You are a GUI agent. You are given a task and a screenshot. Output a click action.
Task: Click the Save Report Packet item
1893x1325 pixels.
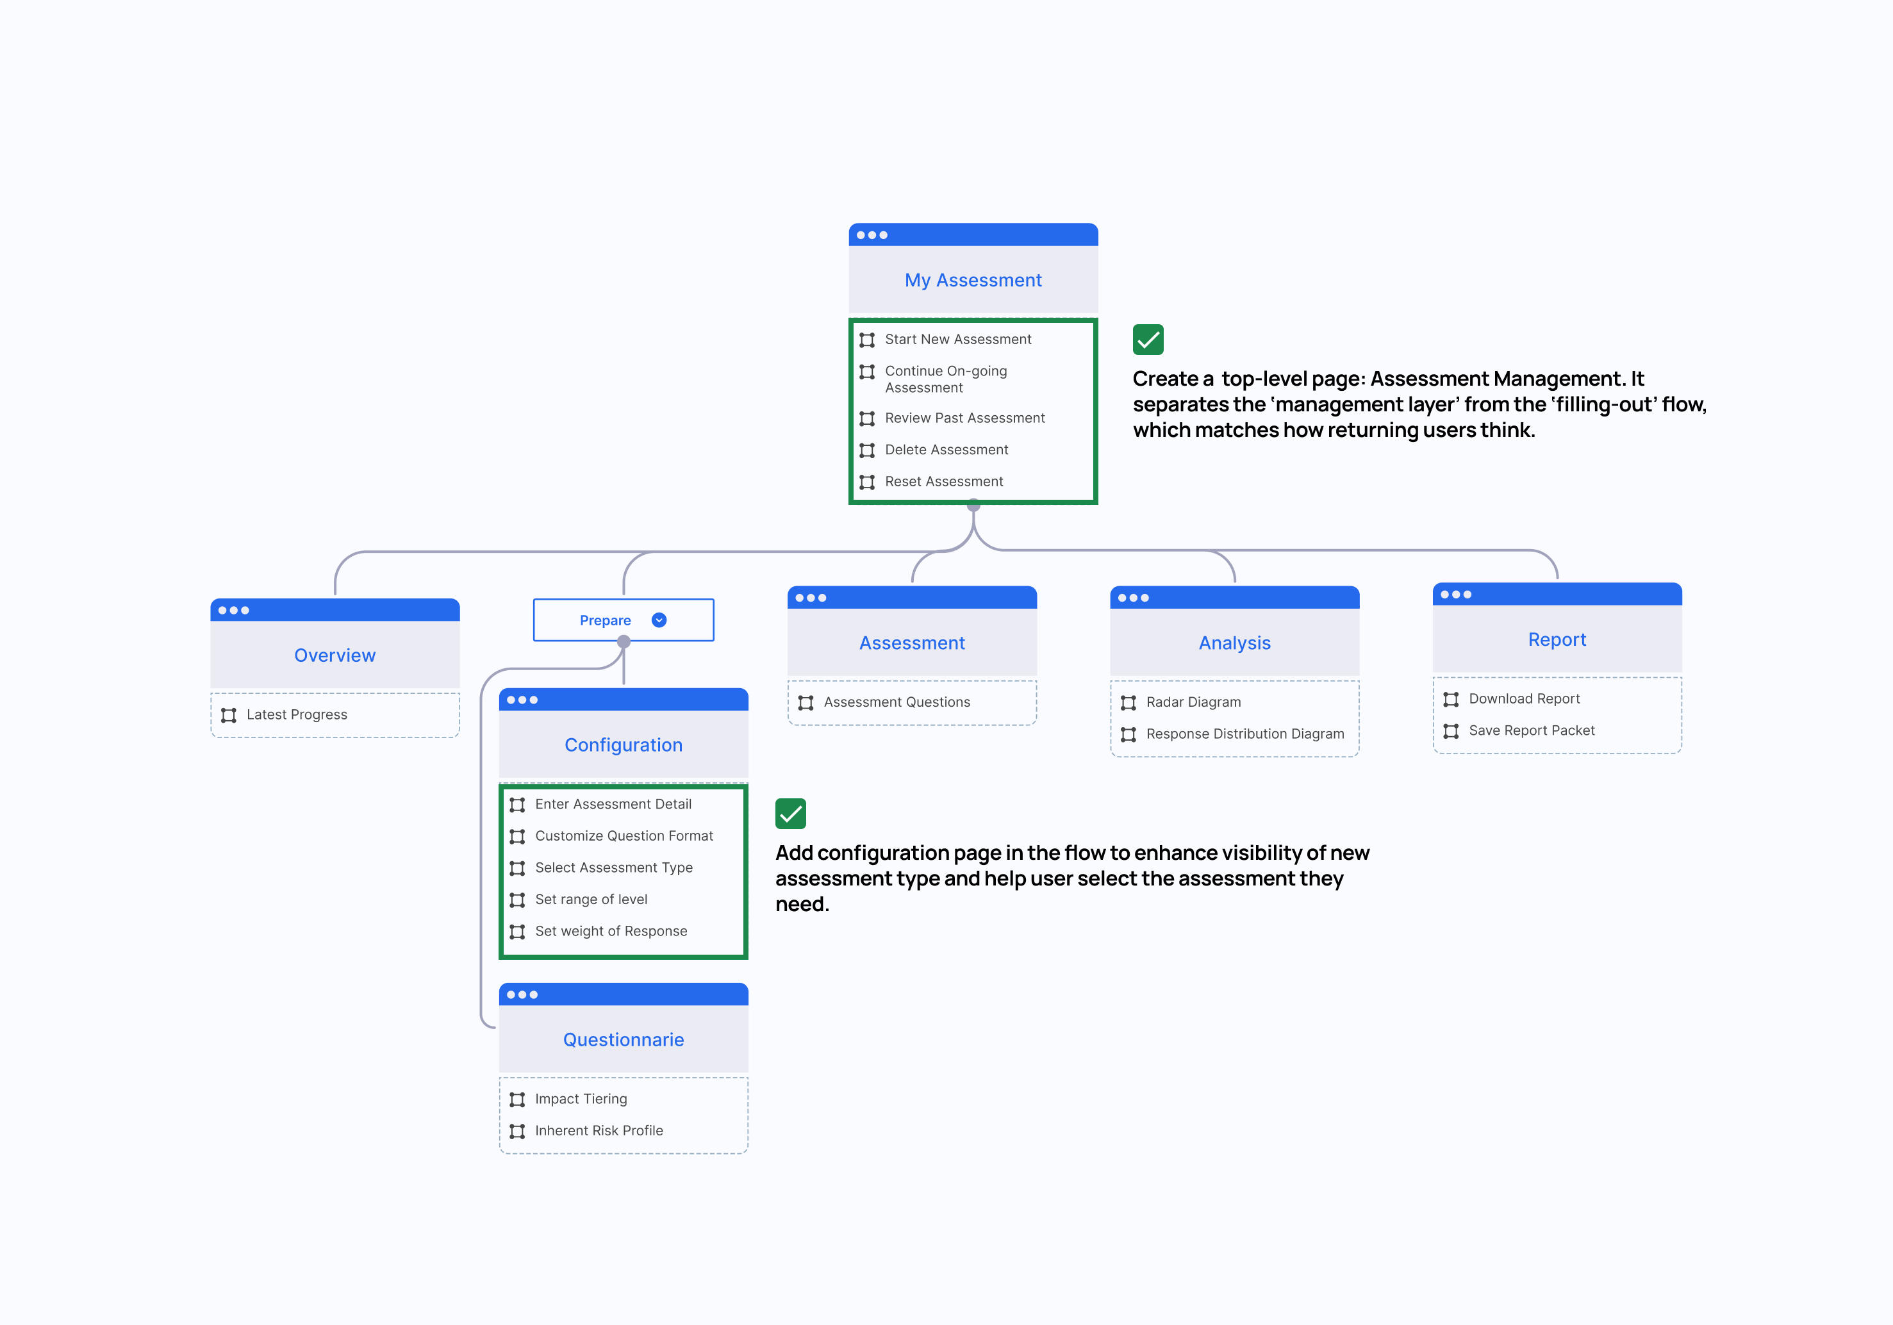coord(1531,730)
